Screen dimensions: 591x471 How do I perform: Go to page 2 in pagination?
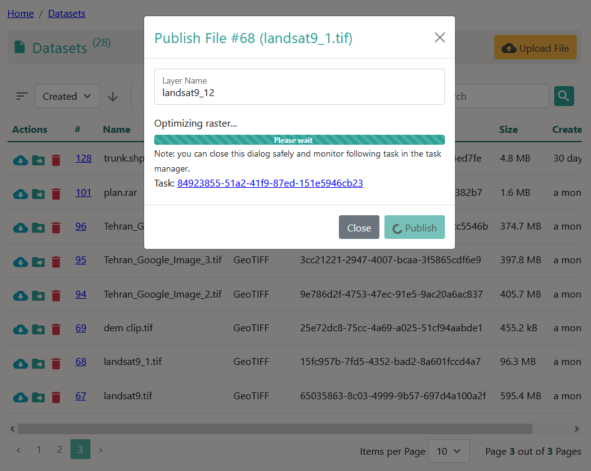pos(59,450)
